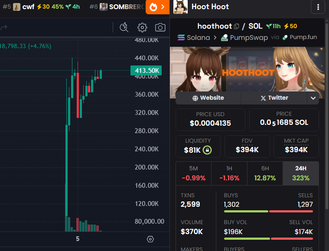Click the 413.50K current price label

coord(146,71)
